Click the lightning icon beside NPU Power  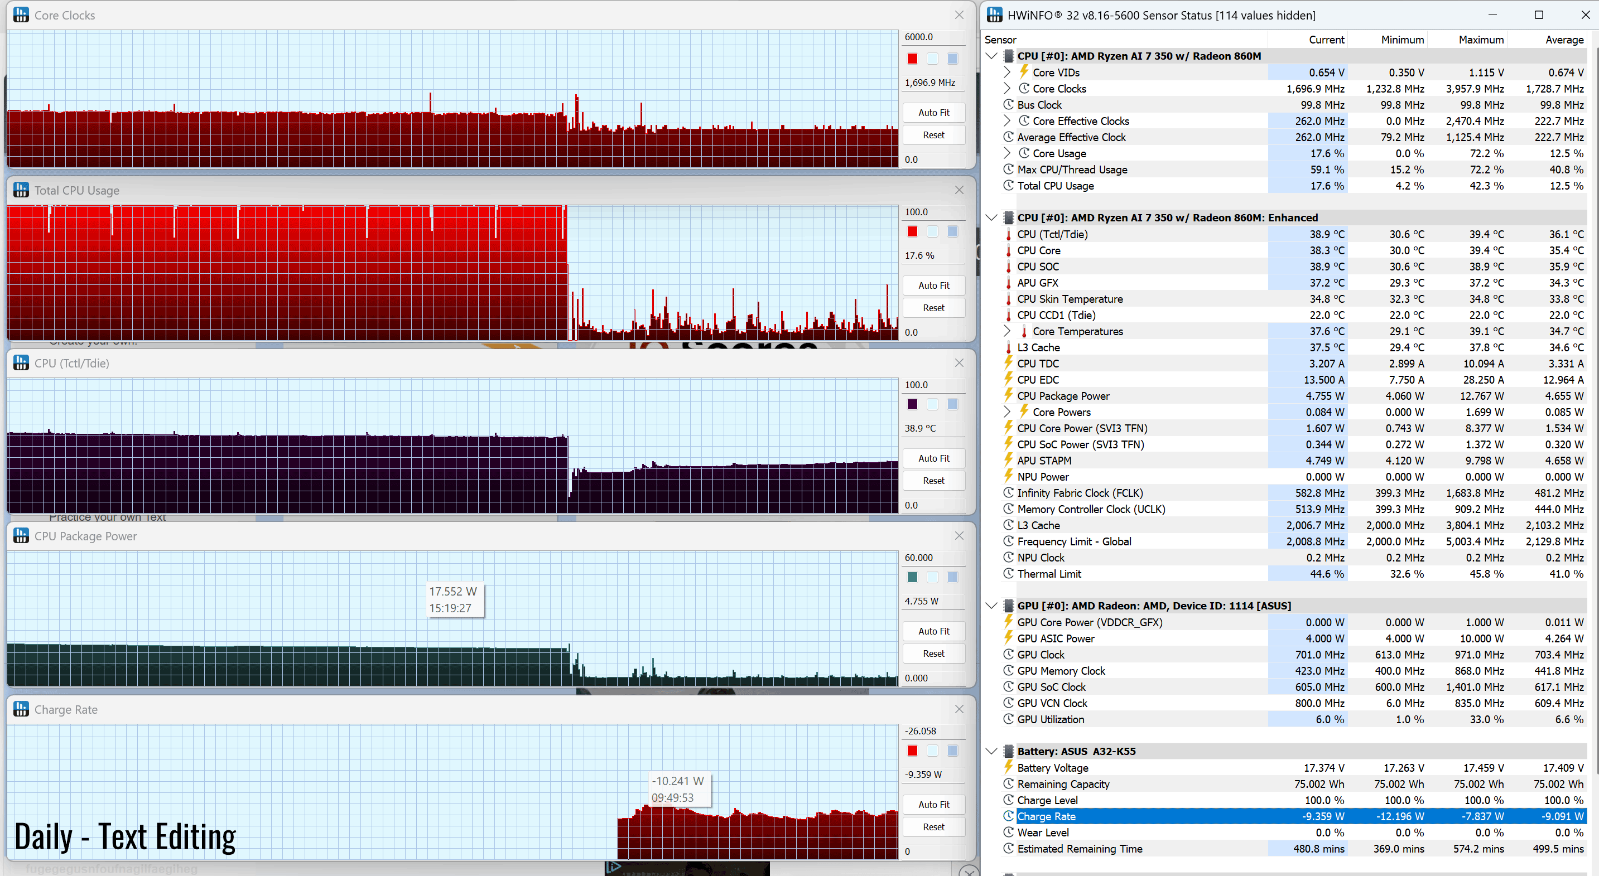click(x=1009, y=476)
